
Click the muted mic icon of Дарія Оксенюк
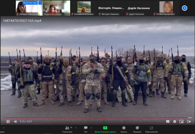click(127, 14)
